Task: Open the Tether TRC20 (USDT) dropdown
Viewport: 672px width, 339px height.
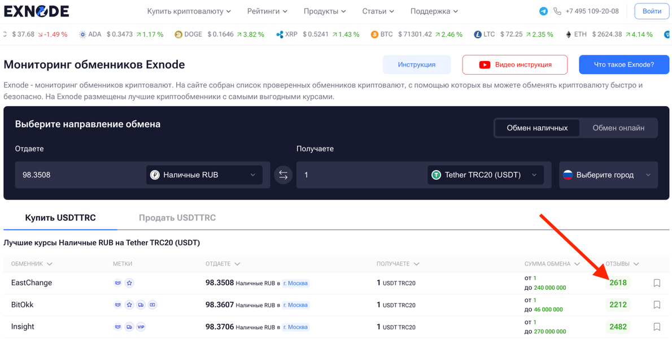Action: click(486, 175)
